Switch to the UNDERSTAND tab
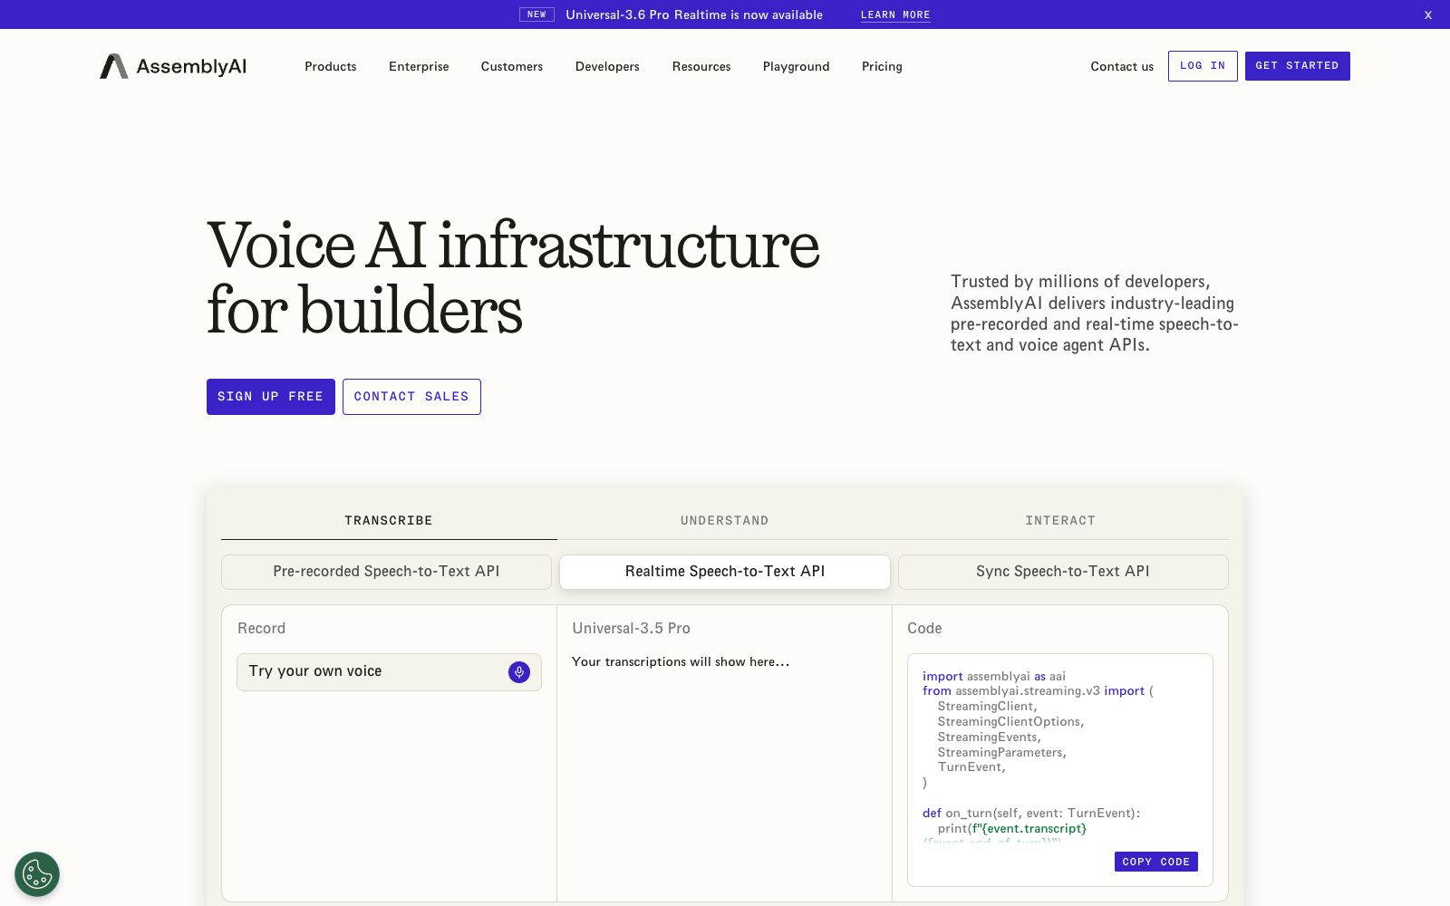1450x906 pixels. [725, 520]
